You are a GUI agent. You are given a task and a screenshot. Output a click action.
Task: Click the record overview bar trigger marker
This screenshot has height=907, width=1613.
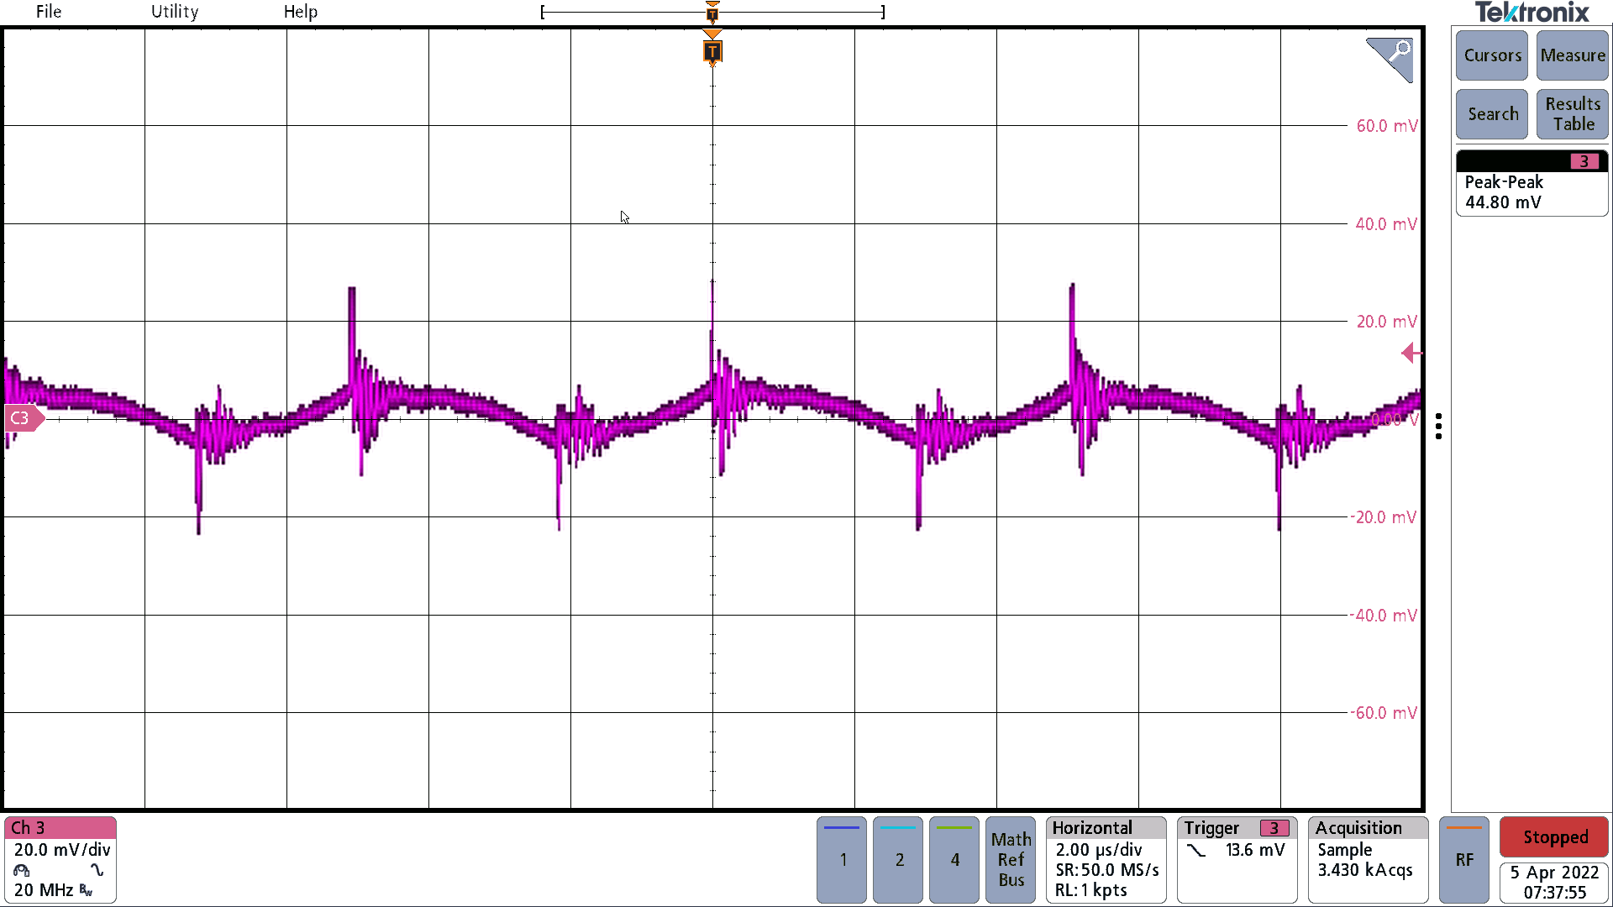pyautogui.click(x=712, y=13)
